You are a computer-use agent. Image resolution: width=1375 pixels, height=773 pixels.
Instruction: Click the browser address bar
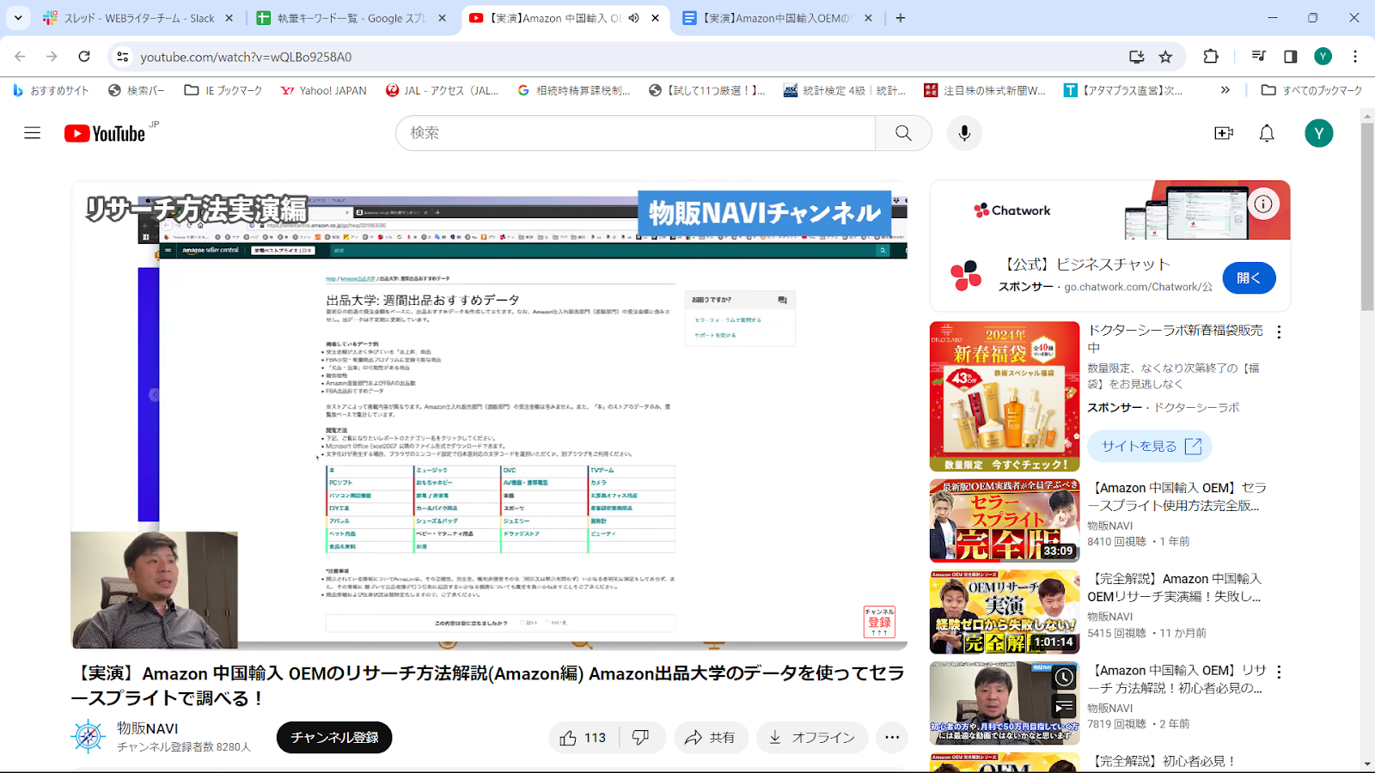(x=627, y=57)
